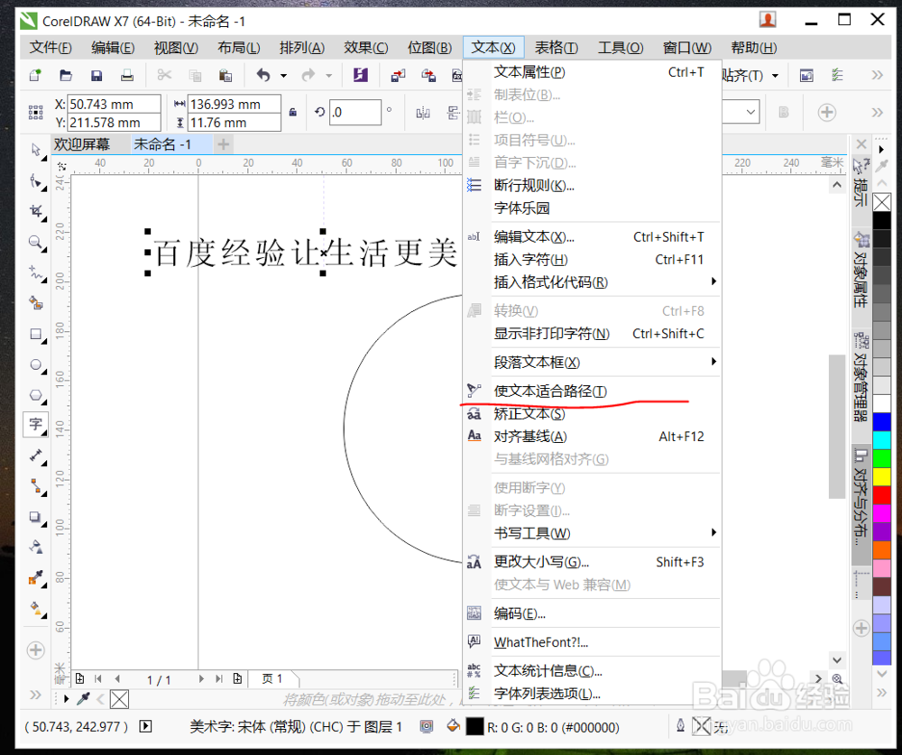Select the Color Eyedropper tool
The image size is (902, 755).
36,577
